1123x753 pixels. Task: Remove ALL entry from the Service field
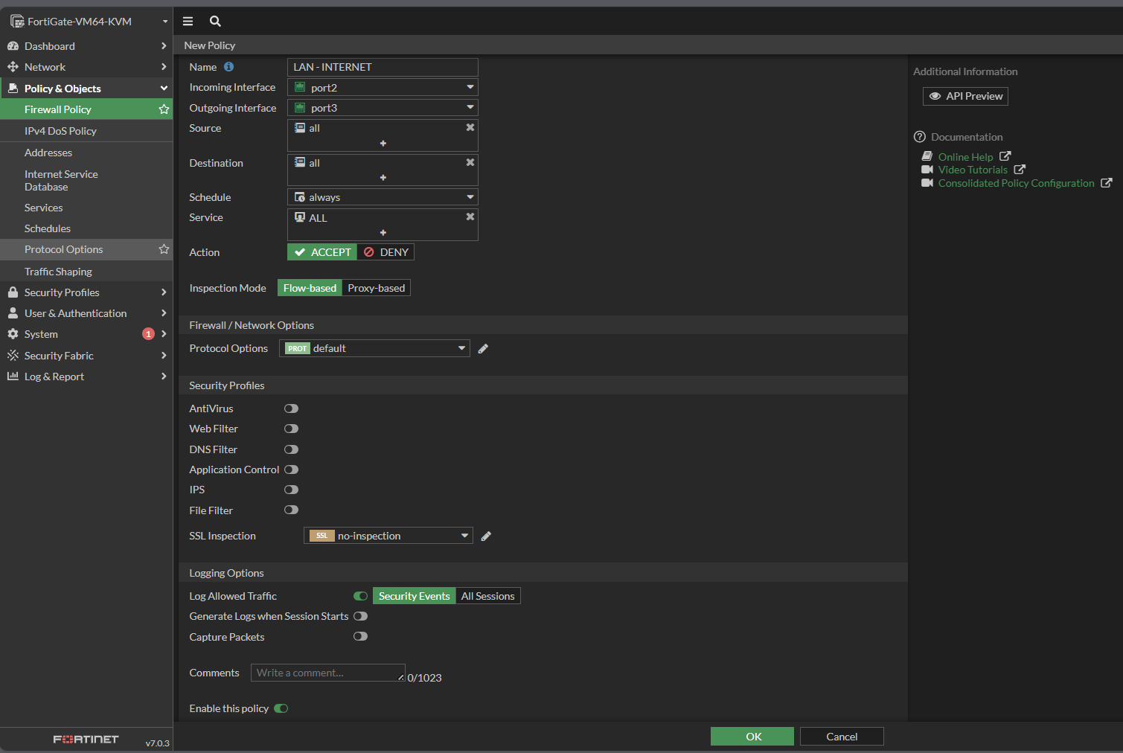point(470,217)
